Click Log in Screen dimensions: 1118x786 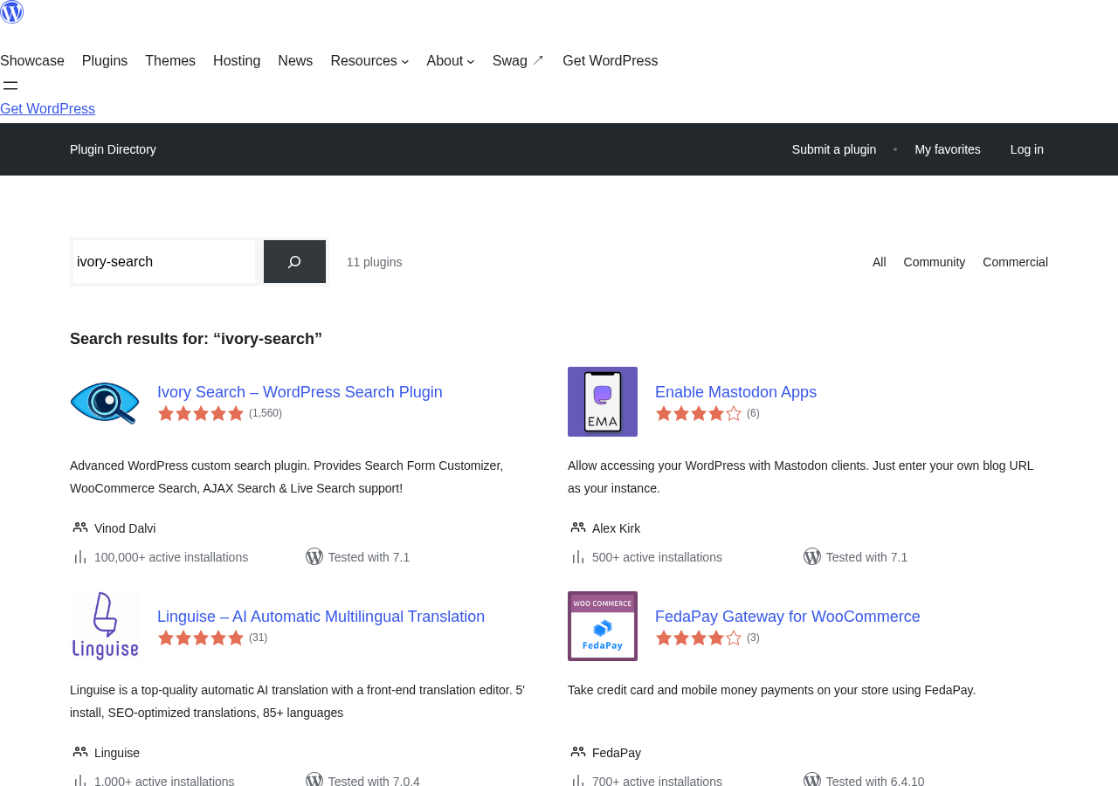1027,149
